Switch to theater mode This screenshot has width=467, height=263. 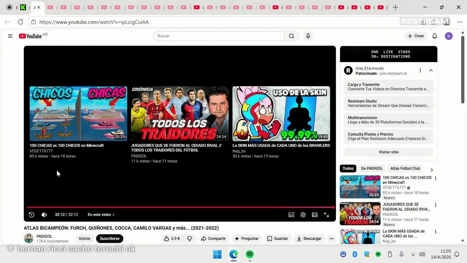click(314, 215)
